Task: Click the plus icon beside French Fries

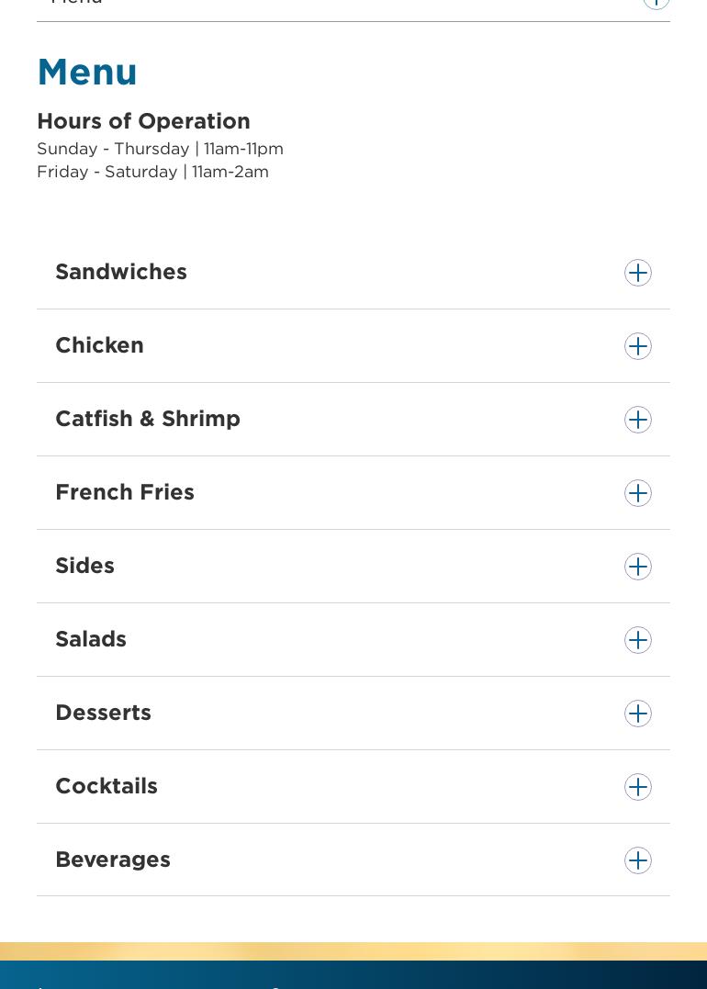Action: (x=638, y=493)
